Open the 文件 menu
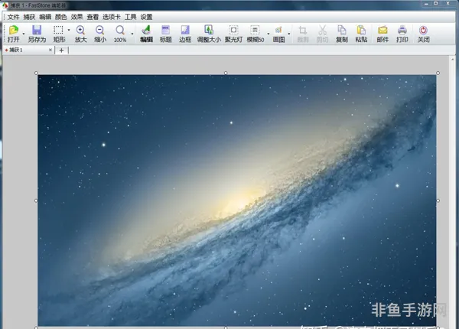 [14, 17]
